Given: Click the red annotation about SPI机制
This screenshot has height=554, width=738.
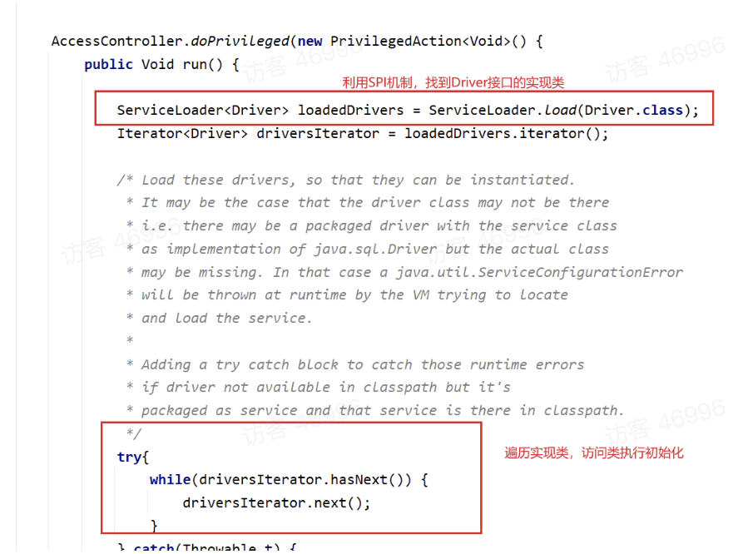Looking at the screenshot, I should [x=453, y=83].
